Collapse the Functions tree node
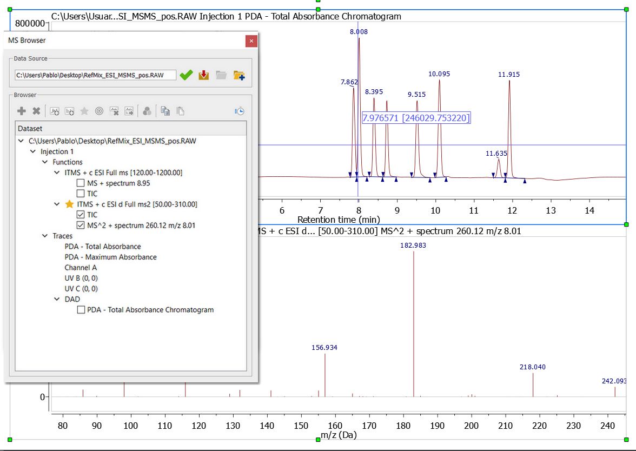The image size is (636, 451). [45, 162]
